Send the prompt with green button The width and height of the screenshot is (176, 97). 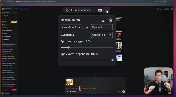[124, 92]
